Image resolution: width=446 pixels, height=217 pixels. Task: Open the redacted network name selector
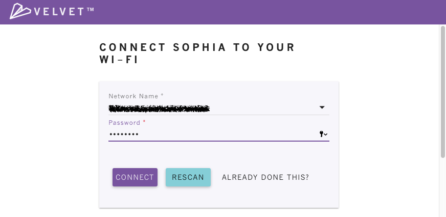click(x=219, y=108)
